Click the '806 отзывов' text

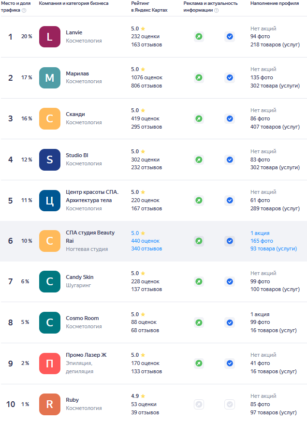146,86
